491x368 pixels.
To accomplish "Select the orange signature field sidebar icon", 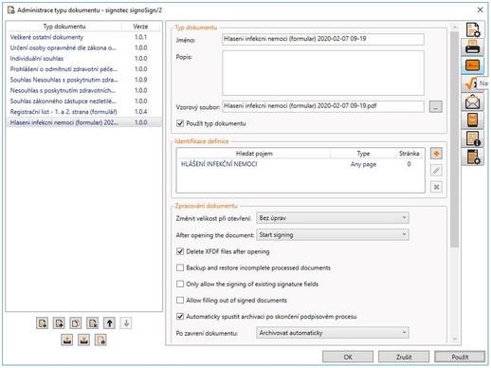I will 472,65.
